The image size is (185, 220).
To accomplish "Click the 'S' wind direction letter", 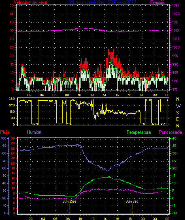I will 177,112.
